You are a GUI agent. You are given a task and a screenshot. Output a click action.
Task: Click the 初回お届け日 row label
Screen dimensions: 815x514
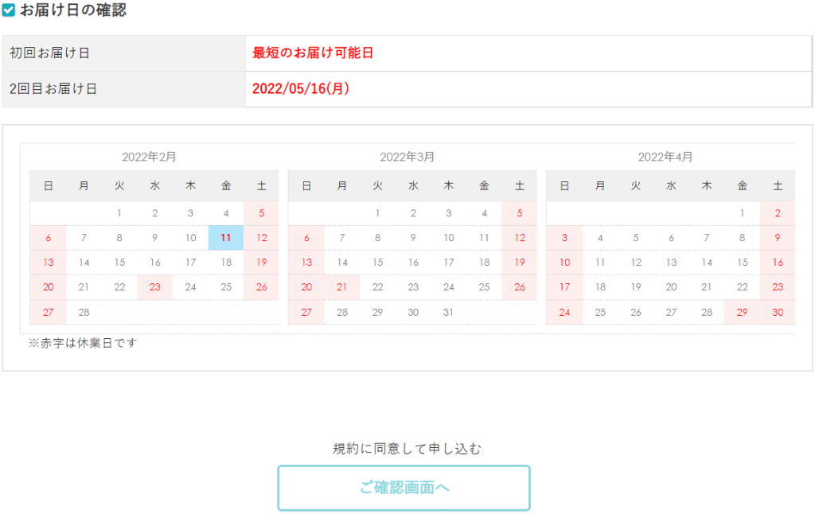pos(49,53)
